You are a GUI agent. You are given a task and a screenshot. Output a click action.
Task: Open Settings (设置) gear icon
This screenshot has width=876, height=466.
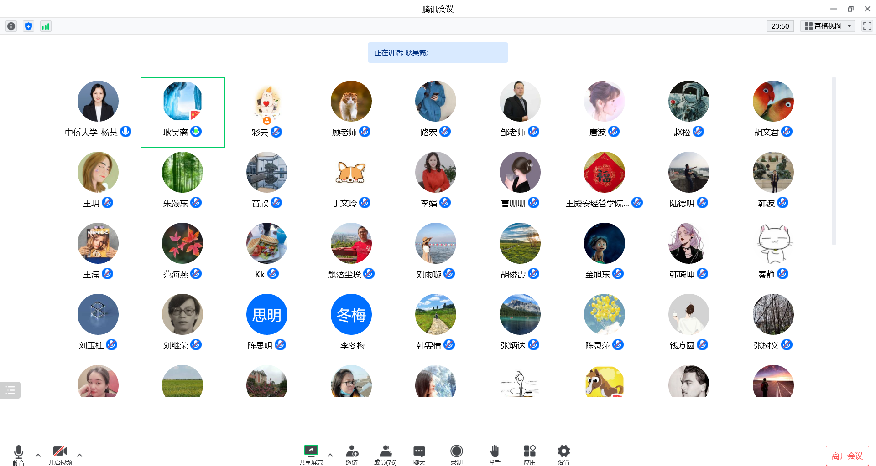(x=563, y=455)
